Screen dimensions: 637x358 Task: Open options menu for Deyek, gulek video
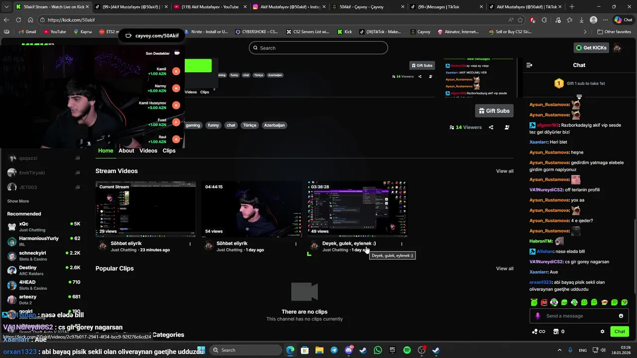pyautogui.click(x=402, y=244)
